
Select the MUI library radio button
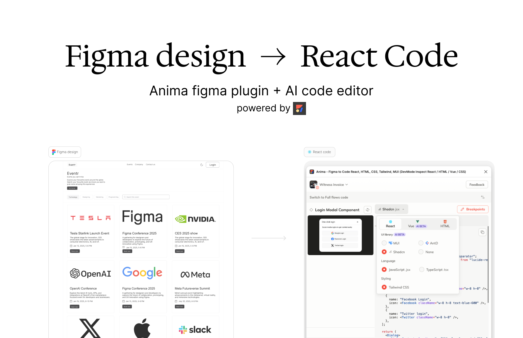384,243
